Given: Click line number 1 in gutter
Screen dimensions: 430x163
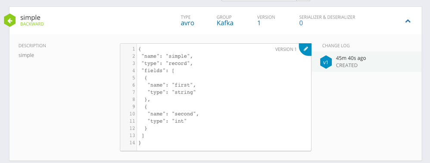Looking at the screenshot, I should (134, 49).
